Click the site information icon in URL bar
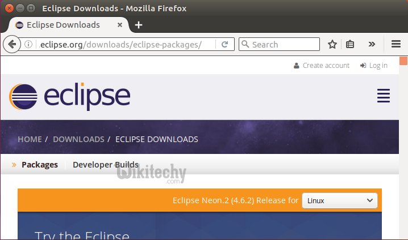408x240 pixels. [28, 45]
